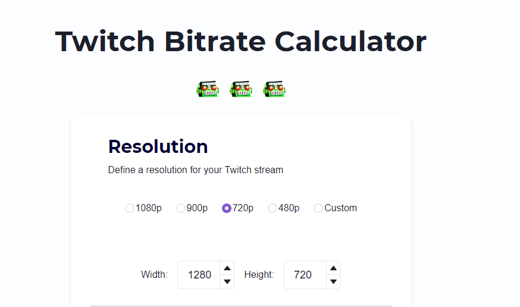
Task: Click the Height: label
Action: coord(259,274)
